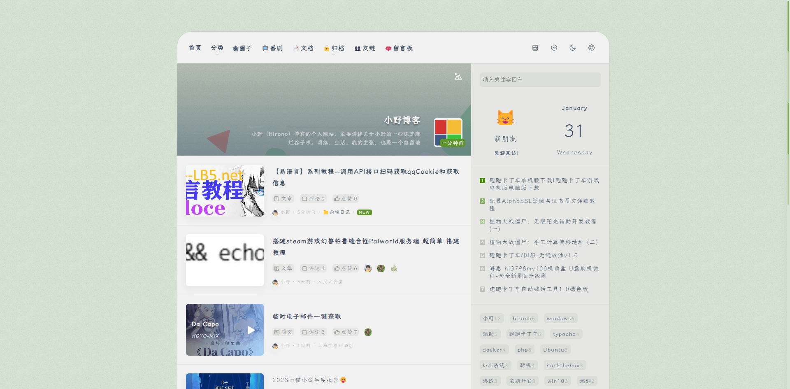Click the 人民大会堂 location text
The height and width of the screenshot is (389, 790).
(x=330, y=282)
